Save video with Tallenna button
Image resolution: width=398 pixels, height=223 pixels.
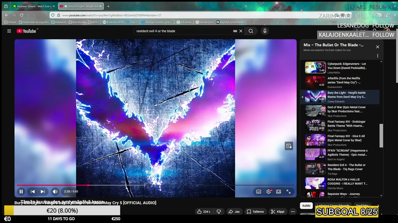(x=255, y=212)
